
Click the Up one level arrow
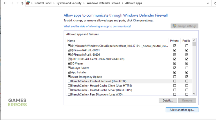22,3
